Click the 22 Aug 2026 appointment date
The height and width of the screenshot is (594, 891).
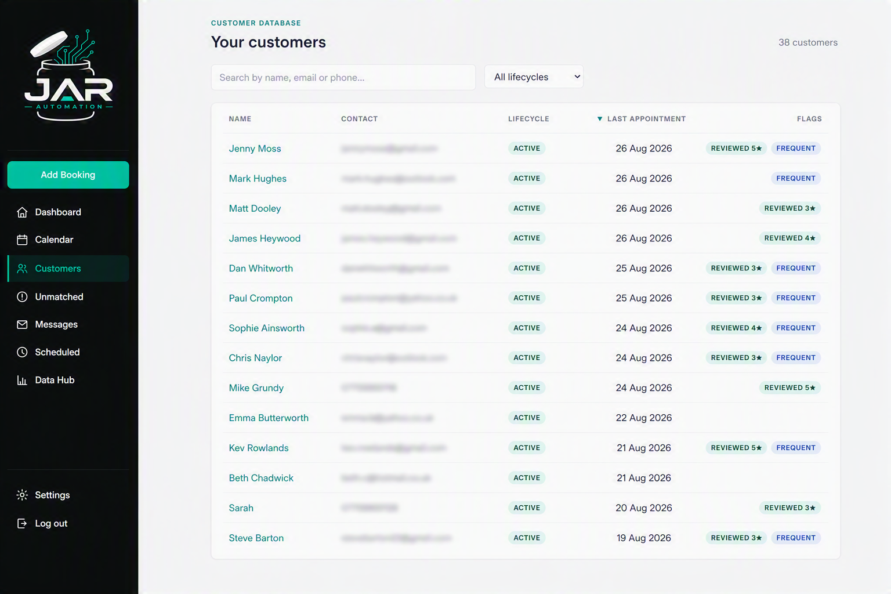click(x=644, y=418)
